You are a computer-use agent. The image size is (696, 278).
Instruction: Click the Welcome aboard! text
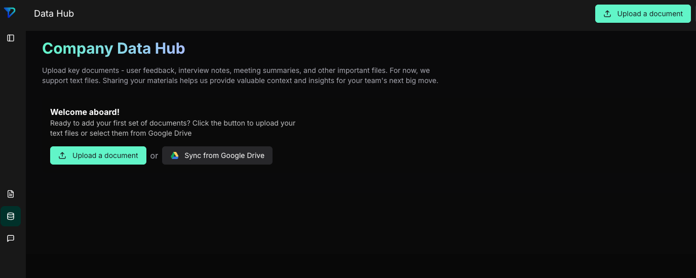(x=85, y=112)
